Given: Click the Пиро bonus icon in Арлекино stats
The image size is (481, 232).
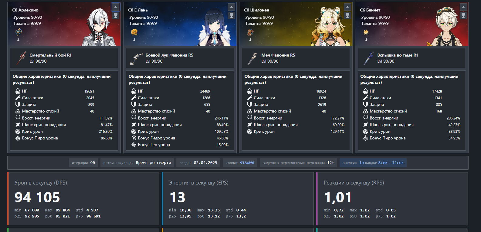Looking at the screenshot, I should 18,138.
